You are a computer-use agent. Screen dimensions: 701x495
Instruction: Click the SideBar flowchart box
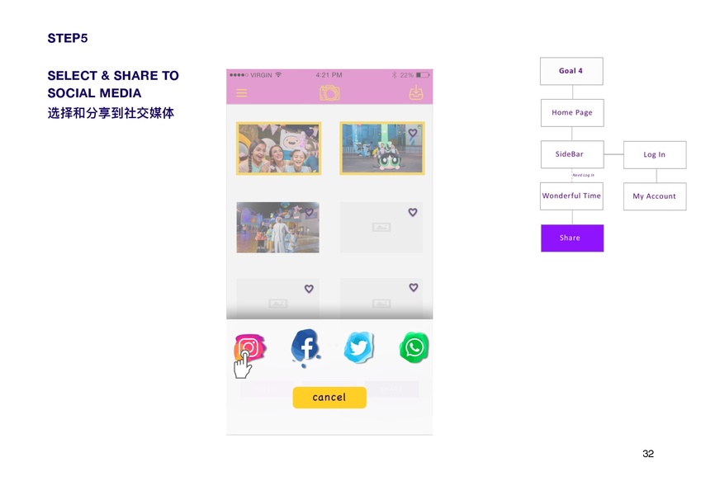pos(572,154)
